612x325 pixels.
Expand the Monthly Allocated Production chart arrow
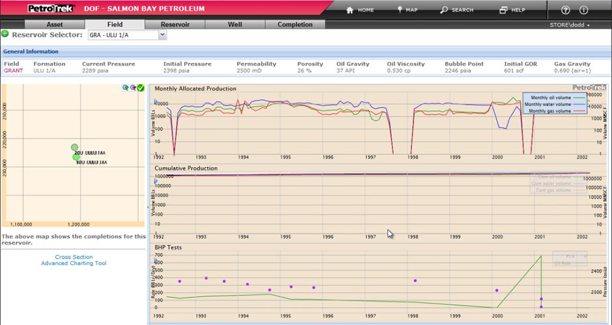(155, 101)
